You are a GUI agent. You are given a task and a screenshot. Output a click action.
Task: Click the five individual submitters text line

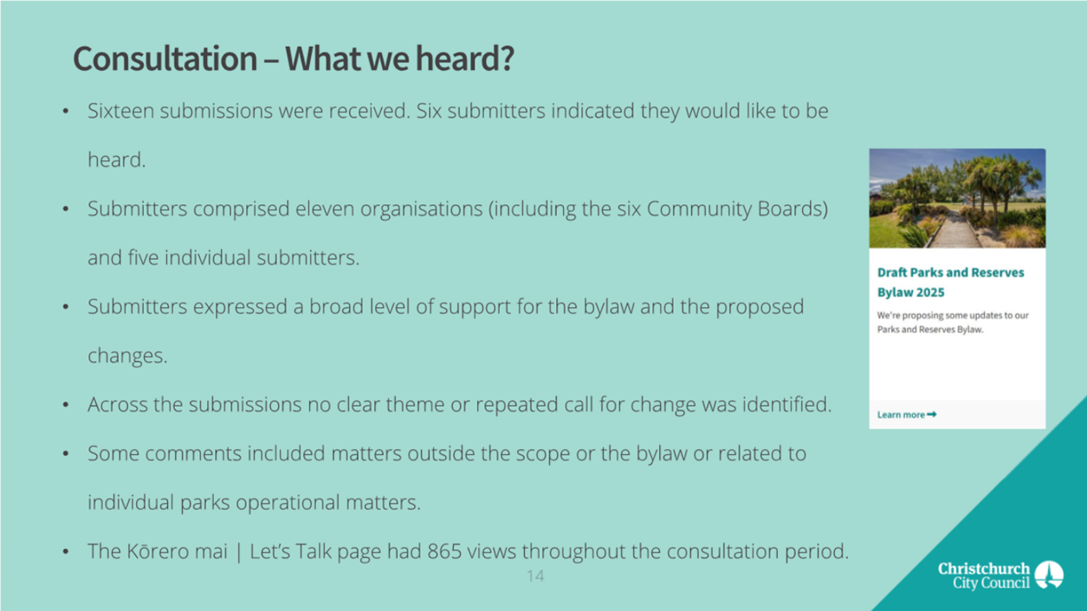pos(223,258)
